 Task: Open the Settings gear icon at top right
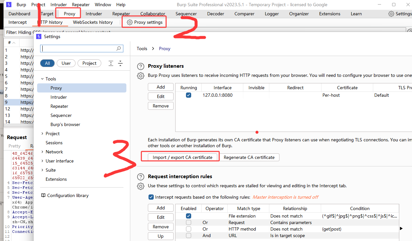(x=391, y=14)
